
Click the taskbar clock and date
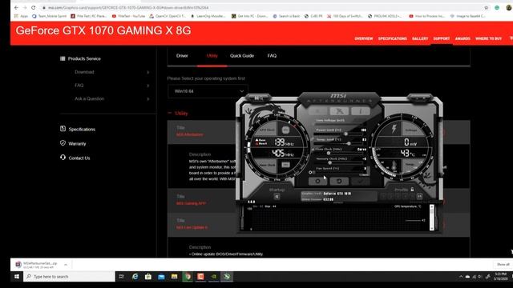500,277
